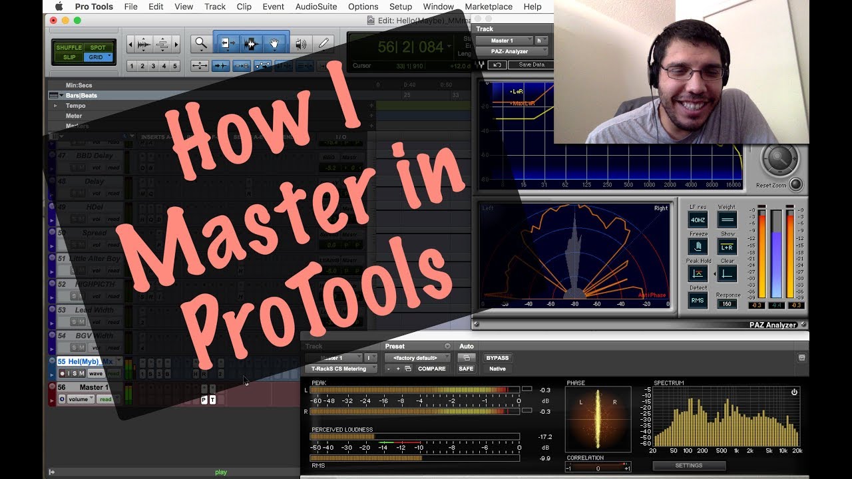Open factory default preset dropdown
852x479 pixels.
(x=417, y=358)
